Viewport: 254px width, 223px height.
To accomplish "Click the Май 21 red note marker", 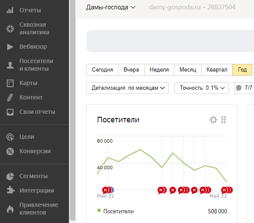I will point(105,190).
